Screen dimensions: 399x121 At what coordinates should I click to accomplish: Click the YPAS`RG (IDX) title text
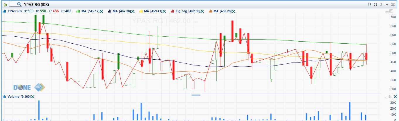tap(37, 4)
